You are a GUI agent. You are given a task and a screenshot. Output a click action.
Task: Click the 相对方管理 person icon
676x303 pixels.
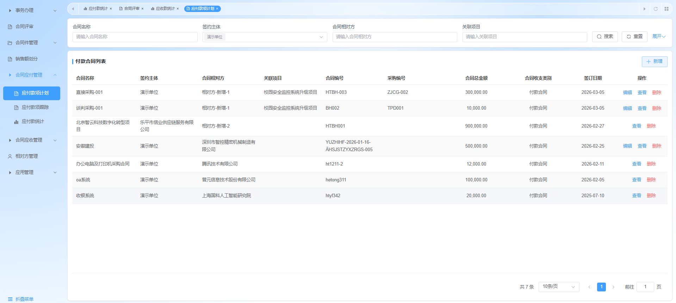10,156
